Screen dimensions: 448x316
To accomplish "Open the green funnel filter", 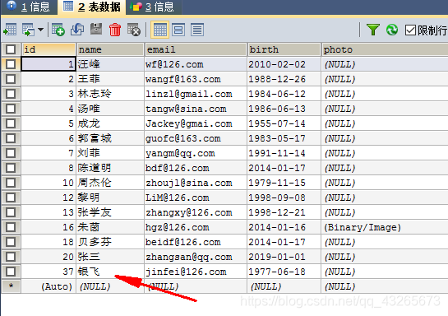I will (x=373, y=30).
